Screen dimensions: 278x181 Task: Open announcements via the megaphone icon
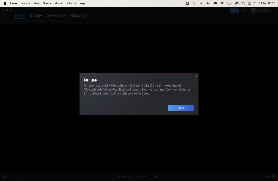[x=234, y=10]
